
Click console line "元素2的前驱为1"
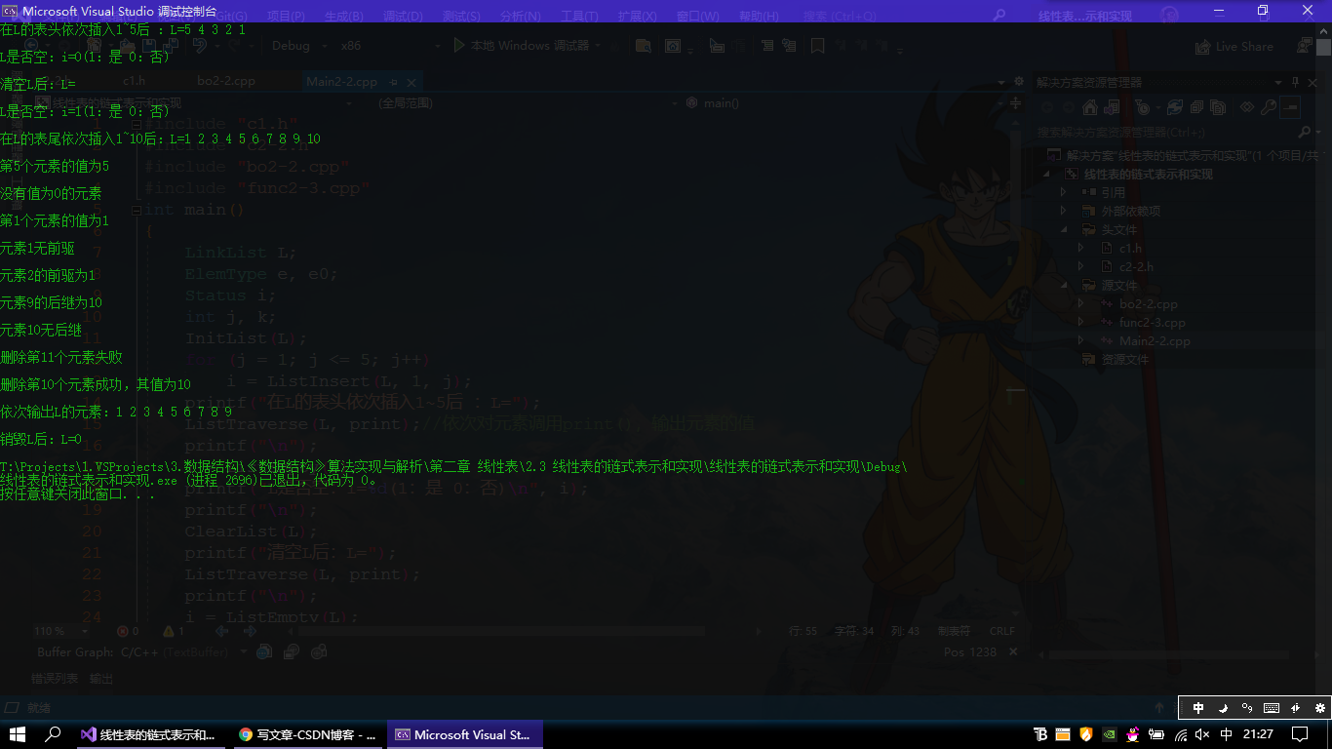pos(47,276)
